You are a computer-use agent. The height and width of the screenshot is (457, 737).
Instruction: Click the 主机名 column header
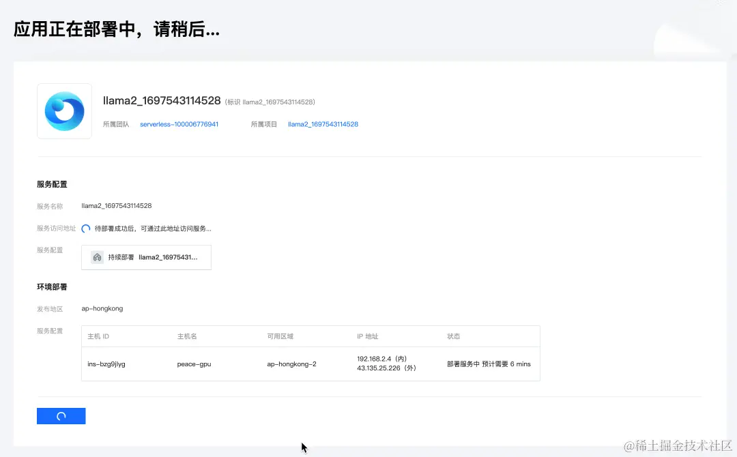point(187,336)
